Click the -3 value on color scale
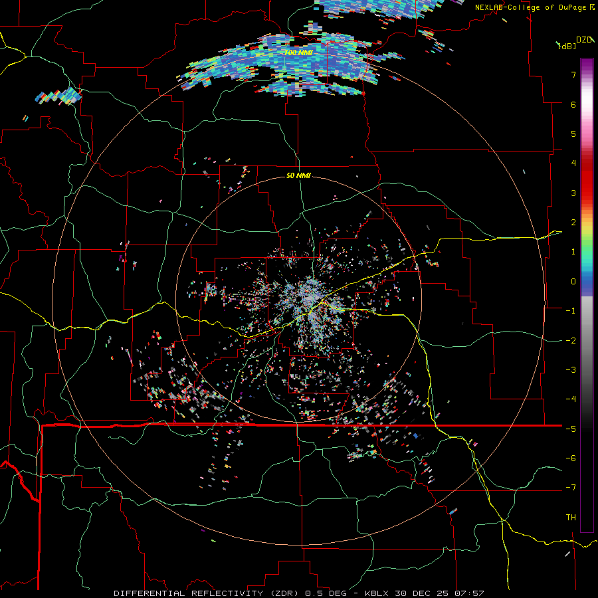This screenshot has width=598, height=598. (571, 370)
